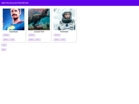Click Editar under Interstellar
The width and height of the screenshot is (139, 104).
pyautogui.click(x=63, y=40)
